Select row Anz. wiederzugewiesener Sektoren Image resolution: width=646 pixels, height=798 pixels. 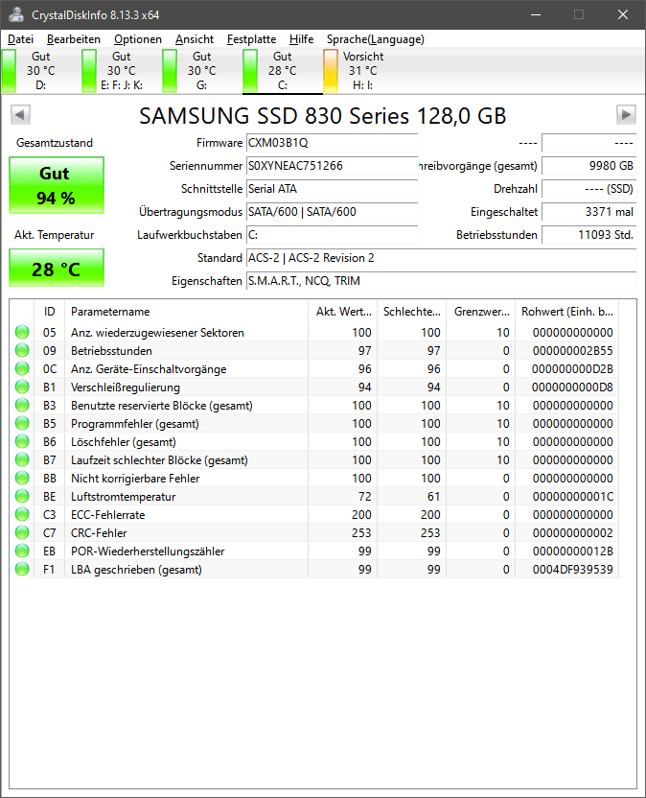coord(314,332)
